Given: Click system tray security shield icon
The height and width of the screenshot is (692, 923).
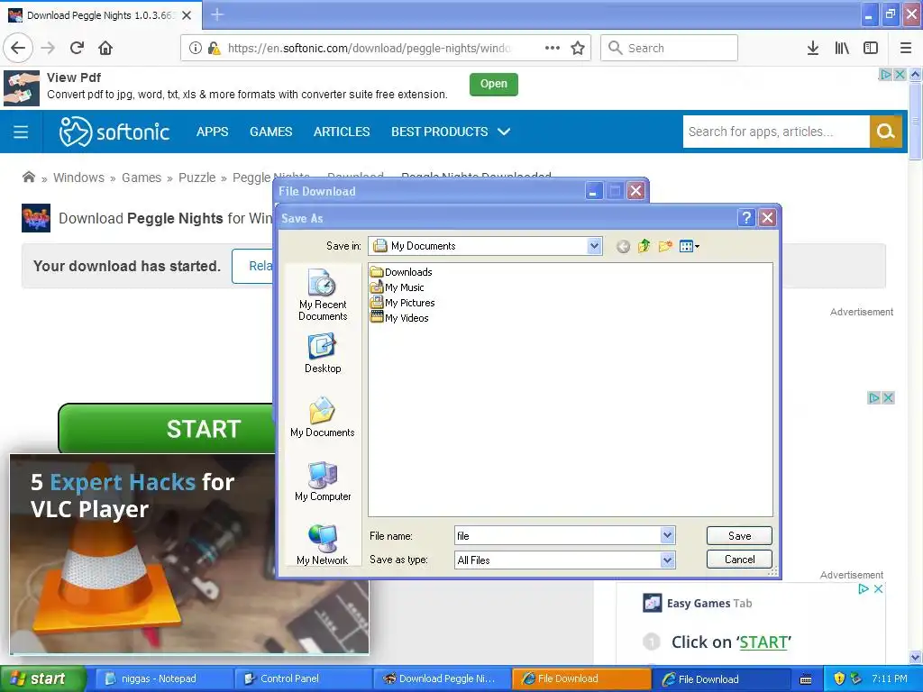Looking at the screenshot, I should [839, 678].
